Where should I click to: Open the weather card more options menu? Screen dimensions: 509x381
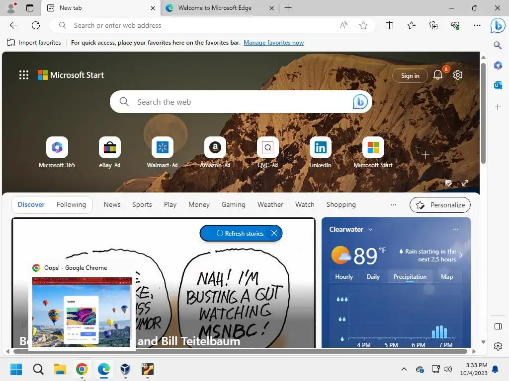456,229
